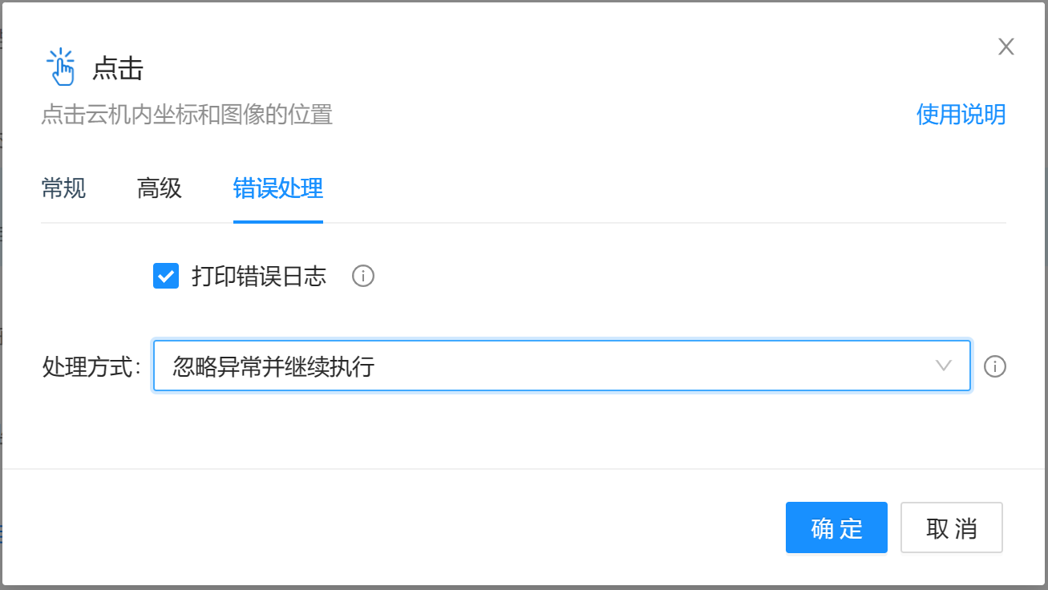The height and width of the screenshot is (590, 1048).
Task: Switch to the 常规 tab
Action: [63, 188]
